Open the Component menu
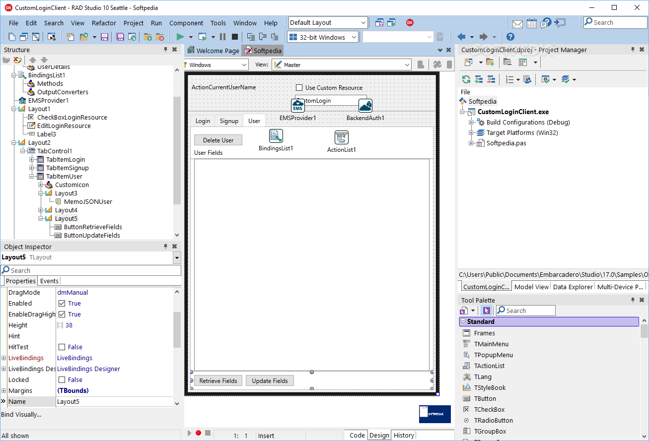The width and height of the screenshot is (649, 441). pos(186,23)
